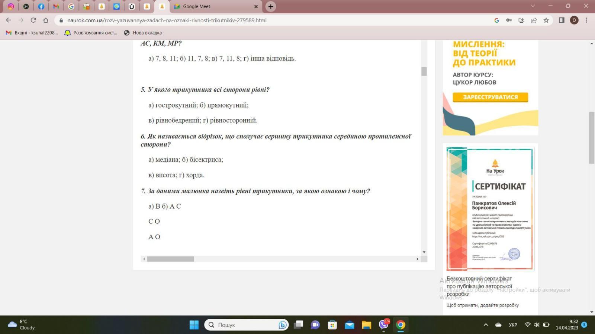
Task: Open Microsoft Store from the taskbar
Action: [332, 325]
